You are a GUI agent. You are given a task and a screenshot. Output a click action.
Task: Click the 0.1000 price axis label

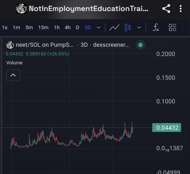pyautogui.click(x=166, y=101)
